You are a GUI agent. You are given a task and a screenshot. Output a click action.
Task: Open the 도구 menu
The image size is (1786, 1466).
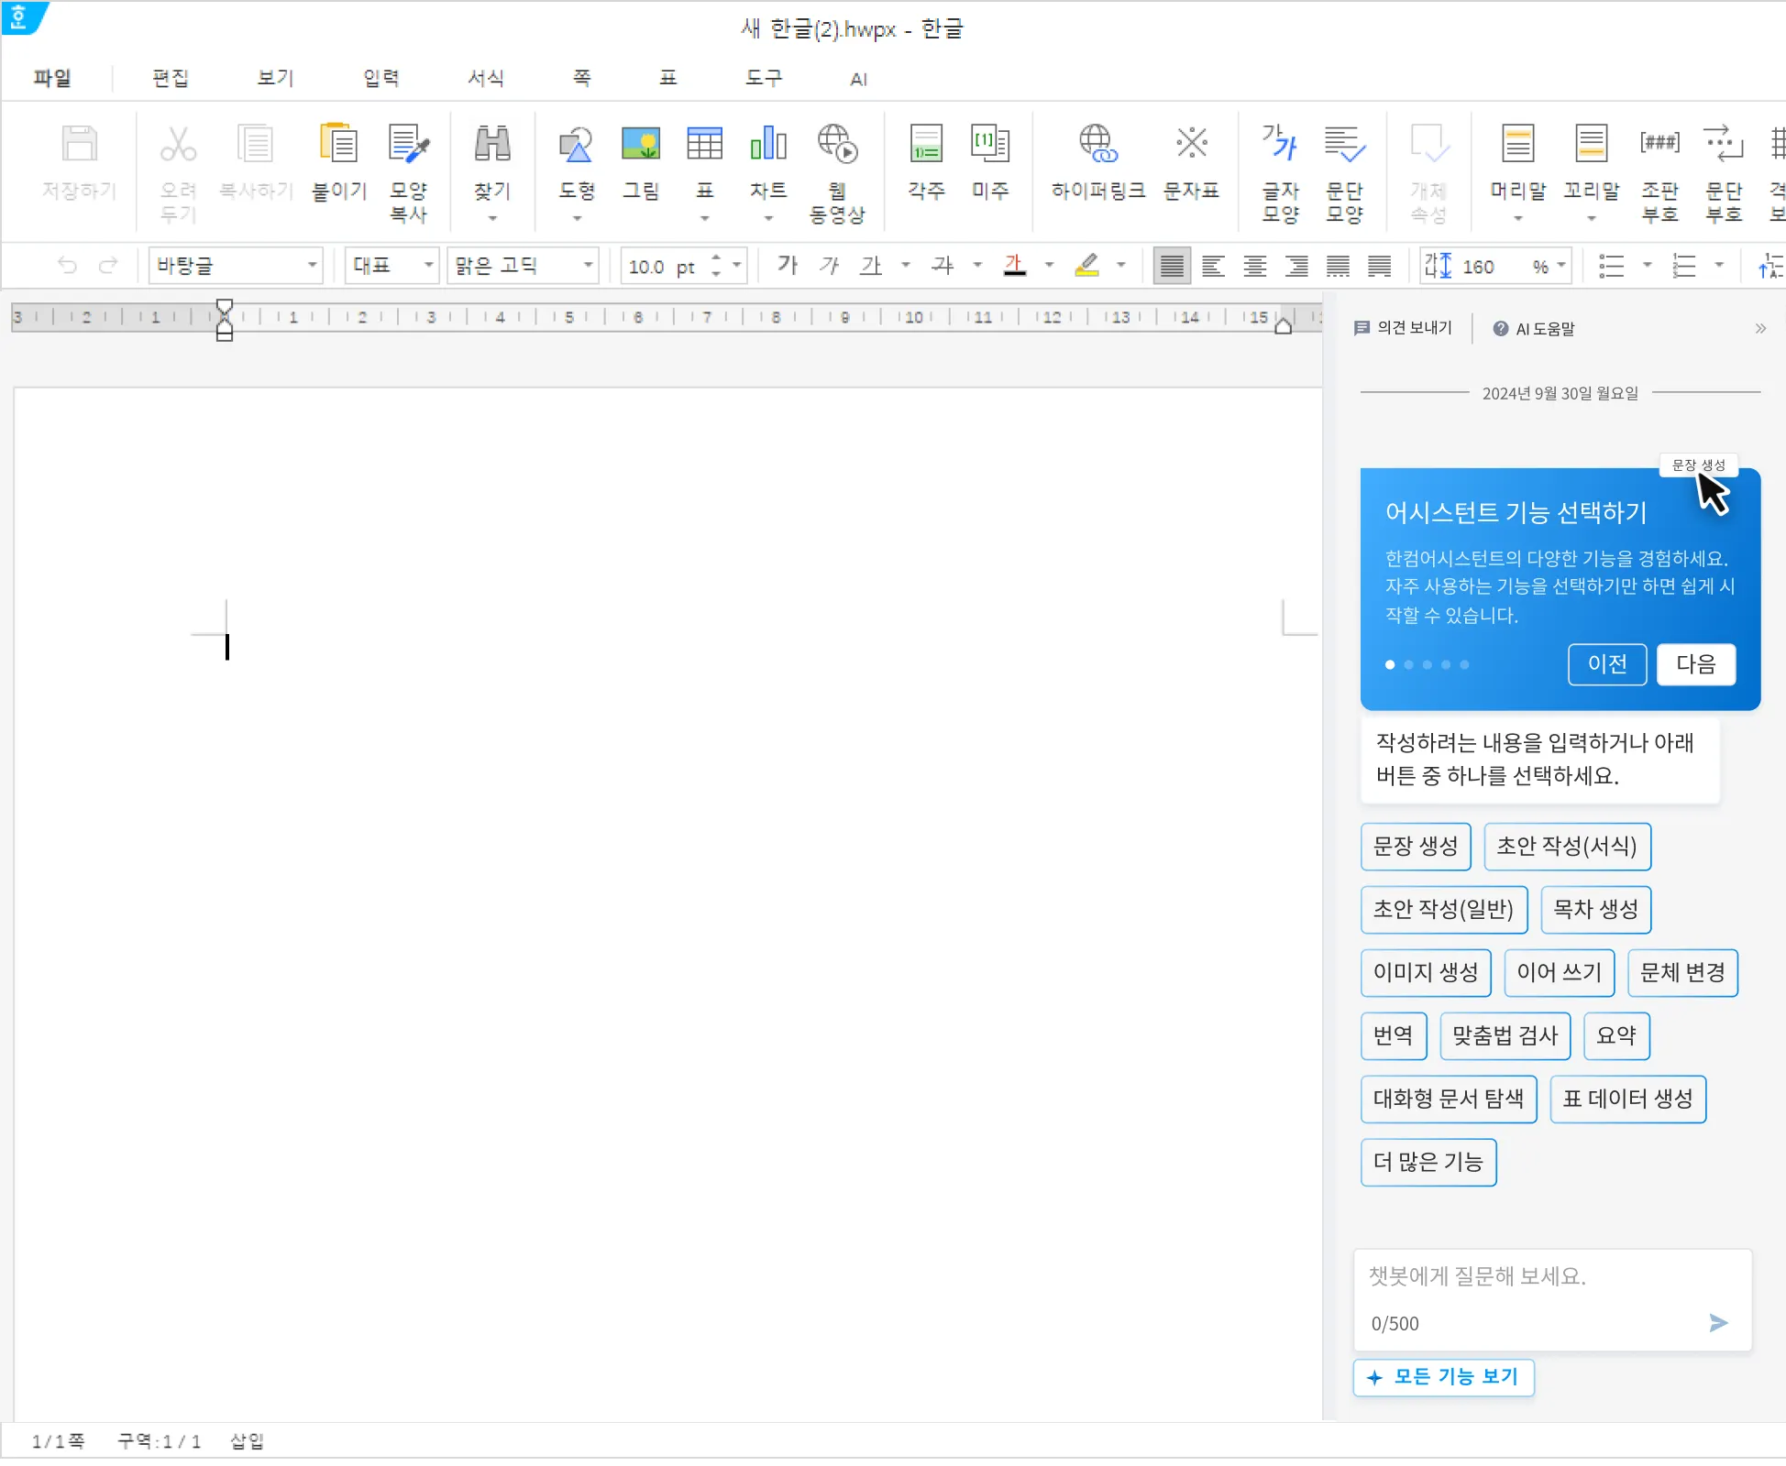(x=763, y=79)
